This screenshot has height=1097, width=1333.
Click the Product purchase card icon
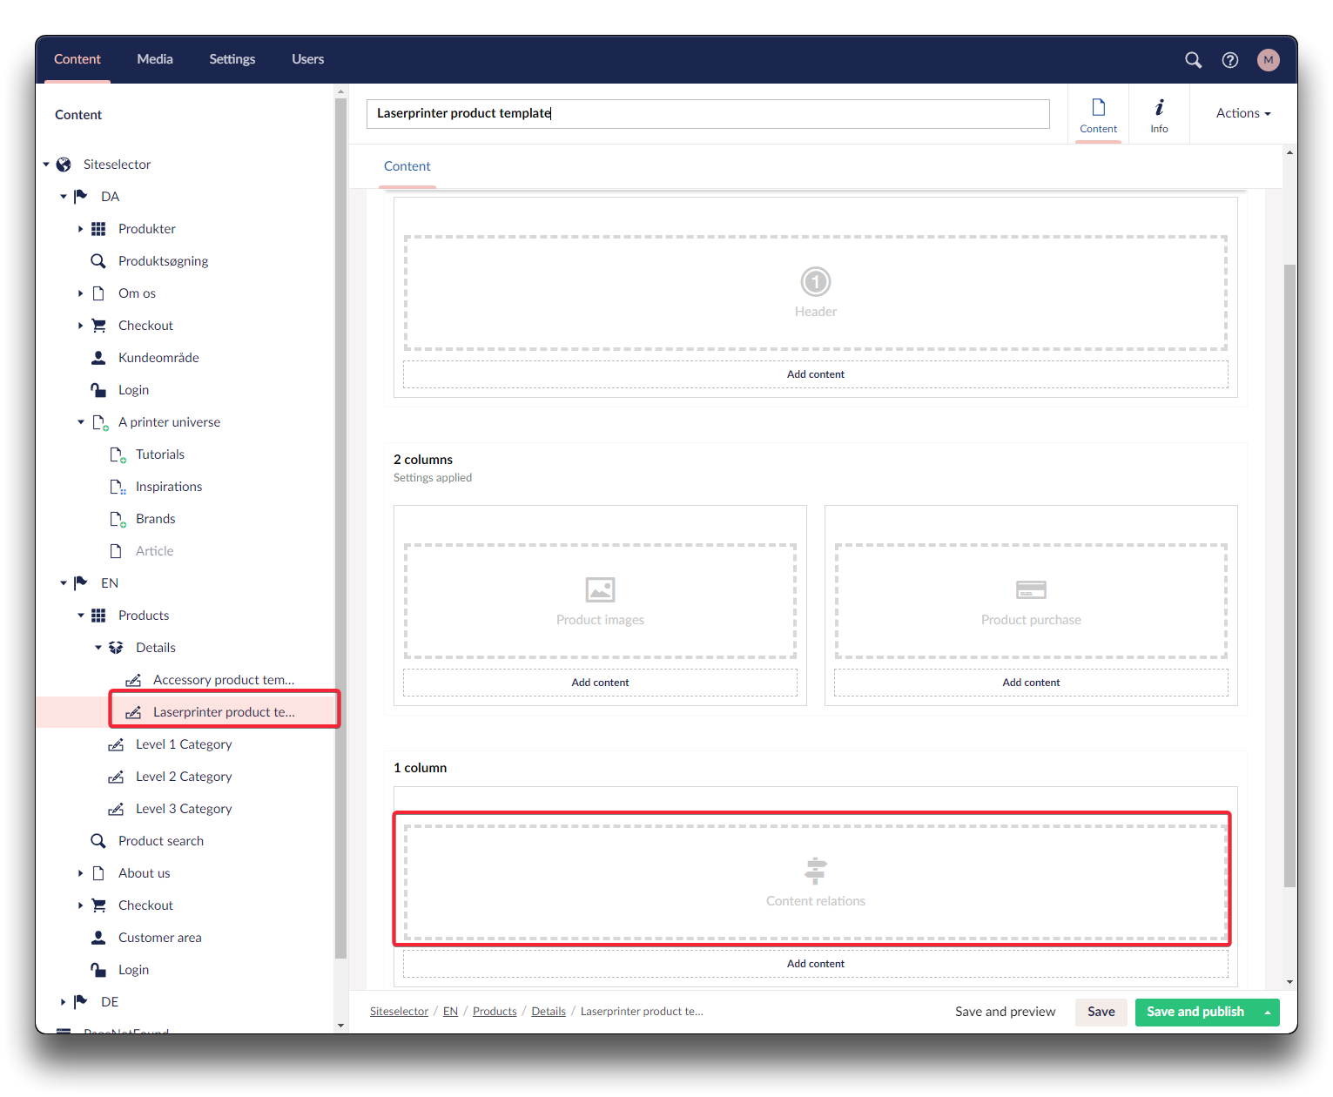[1031, 590]
